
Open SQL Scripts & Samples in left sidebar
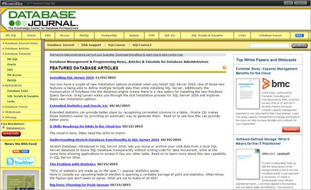(23, 96)
